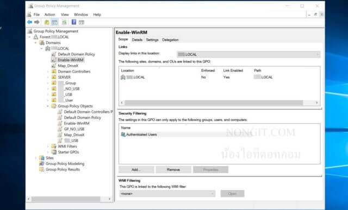Toggle the Show/Hide Action Pane icon

point(82,22)
